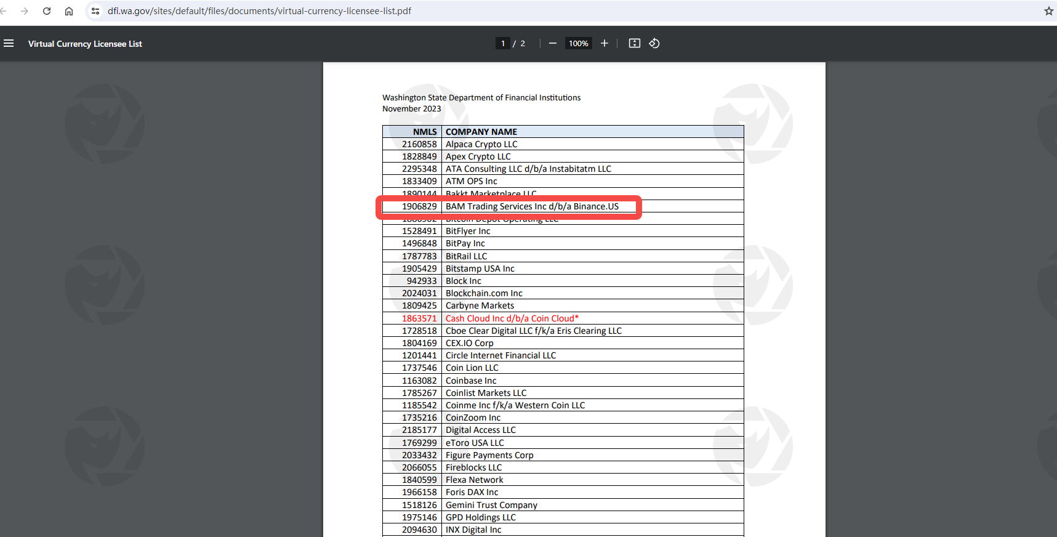The height and width of the screenshot is (537, 1057).
Task: Rotate the PDF counterclockwise
Action: [654, 43]
